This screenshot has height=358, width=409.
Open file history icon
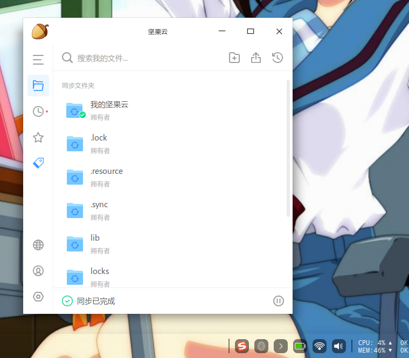tap(278, 58)
